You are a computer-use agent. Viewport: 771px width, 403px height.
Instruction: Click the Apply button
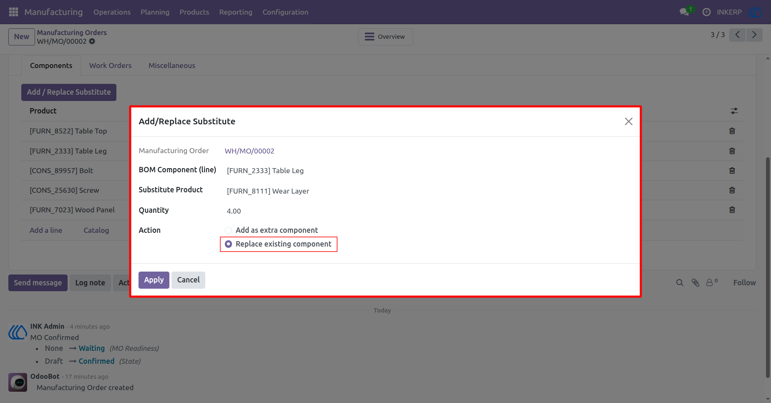(x=154, y=280)
